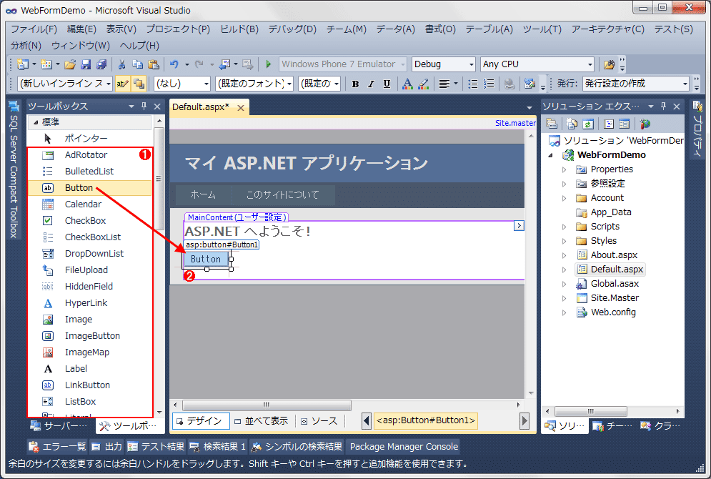Click the bulleted list icon in formatting bar

[x=473, y=84]
